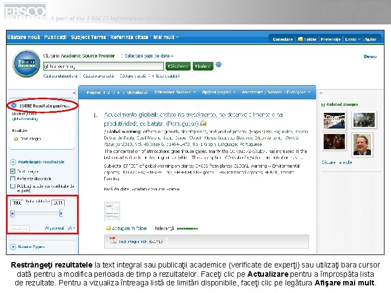Click the Căutare elementară link
Viewport: 391px width, 293px height.
click(x=60, y=76)
